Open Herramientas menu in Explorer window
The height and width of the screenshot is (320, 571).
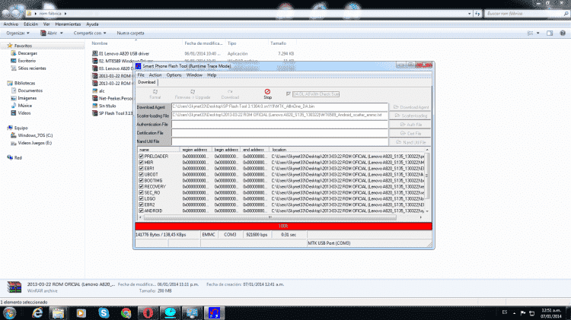coord(68,24)
